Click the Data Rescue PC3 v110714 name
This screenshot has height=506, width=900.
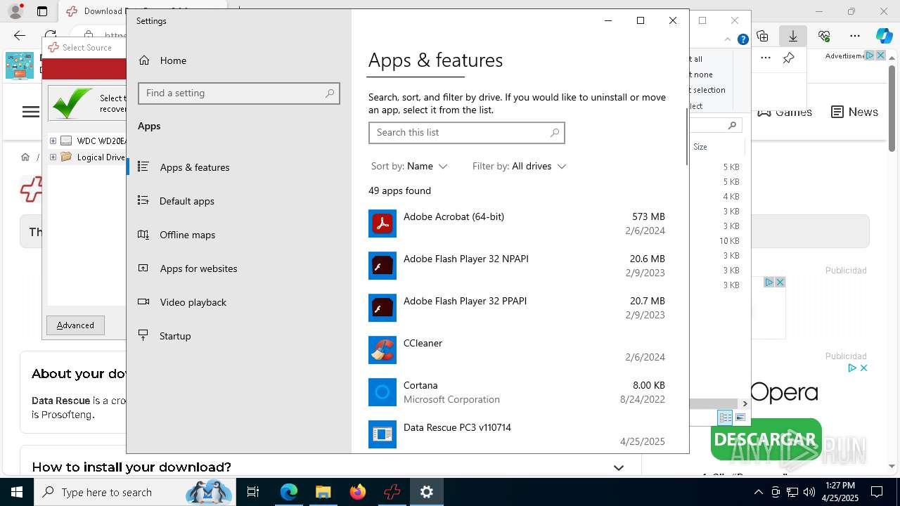click(457, 427)
